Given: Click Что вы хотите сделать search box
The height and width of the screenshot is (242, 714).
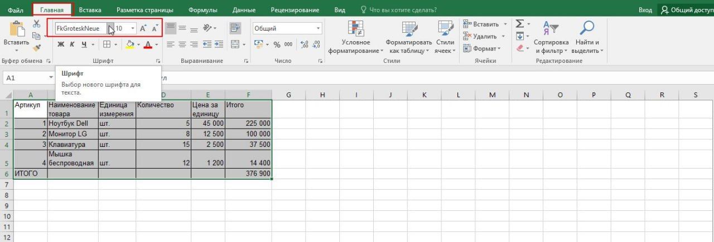Looking at the screenshot, I should click(x=399, y=9).
